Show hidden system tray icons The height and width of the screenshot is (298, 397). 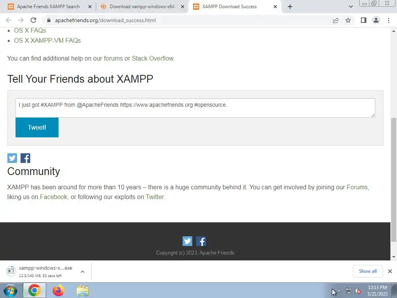(339, 290)
